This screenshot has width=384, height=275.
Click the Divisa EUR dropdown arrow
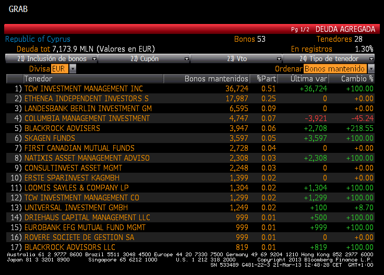coord(73,69)
